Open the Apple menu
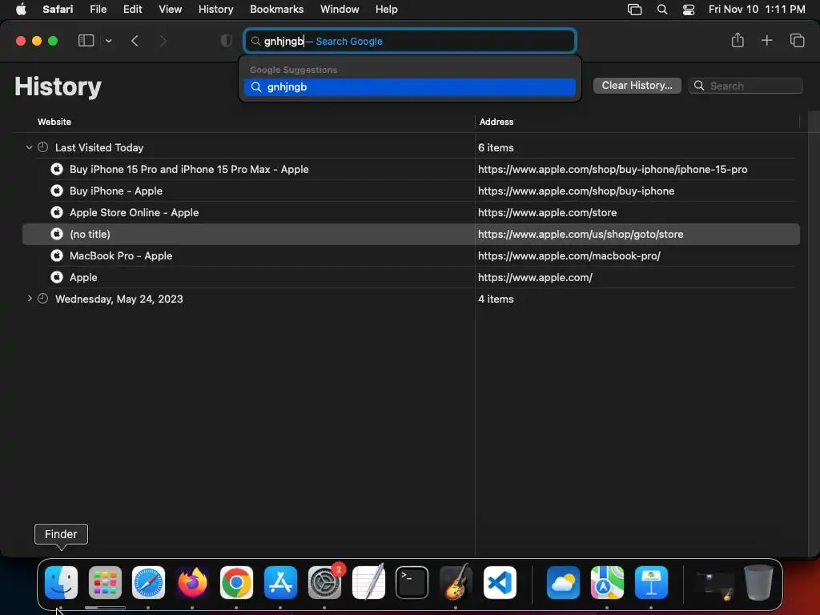 (20, 9)
